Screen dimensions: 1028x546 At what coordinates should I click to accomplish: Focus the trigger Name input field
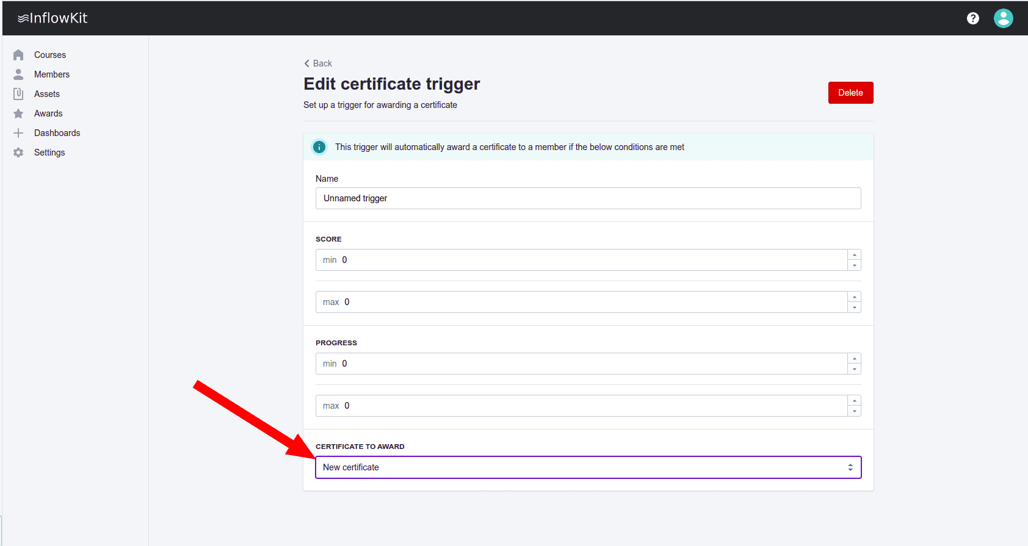[588, 198]
